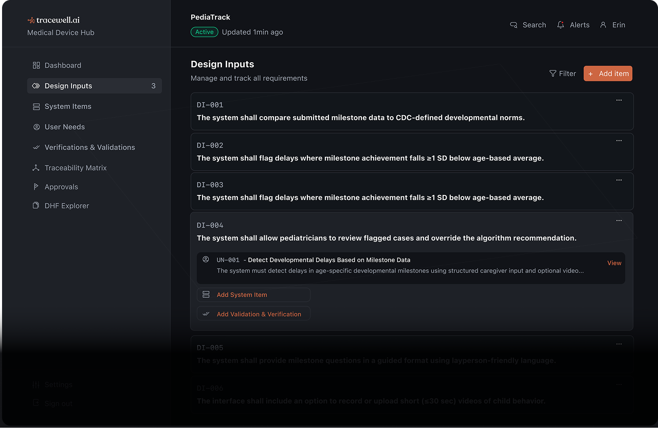Image resolution: width=658 pixels, height=438 pixels.
Task: Click the Add item button
Action: click(608, 74)
